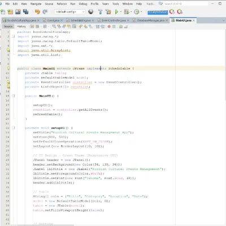Screen dimensions: 226x226
Task: Click the Save All icon
Action: pos(25,12)
